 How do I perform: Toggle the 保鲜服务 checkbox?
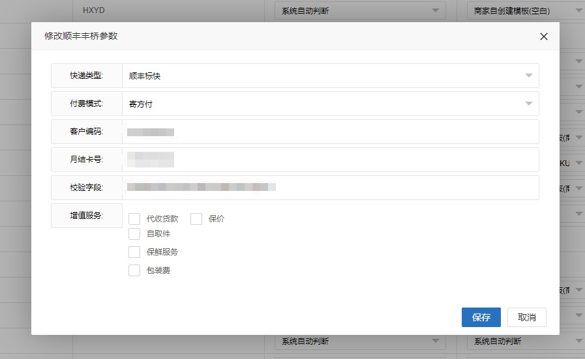pos(134,252)
